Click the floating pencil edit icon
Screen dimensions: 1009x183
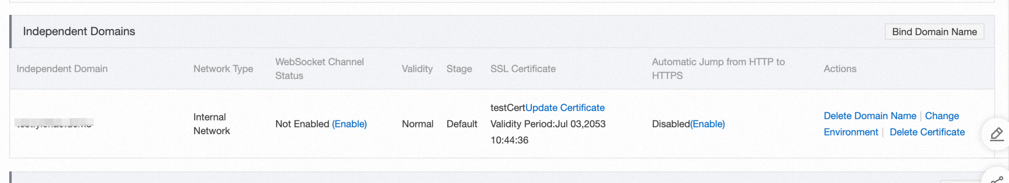point(997,134)
